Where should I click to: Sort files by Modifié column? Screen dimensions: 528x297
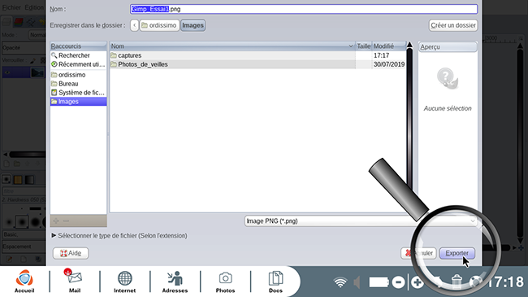[x=389, y=46]
